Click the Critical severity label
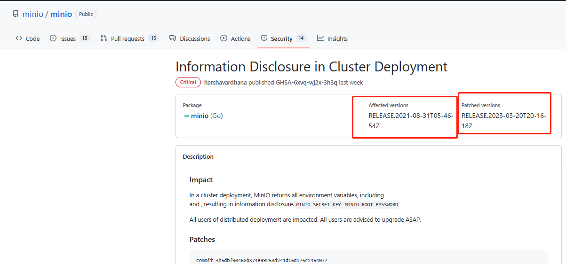 coord(188,82)
